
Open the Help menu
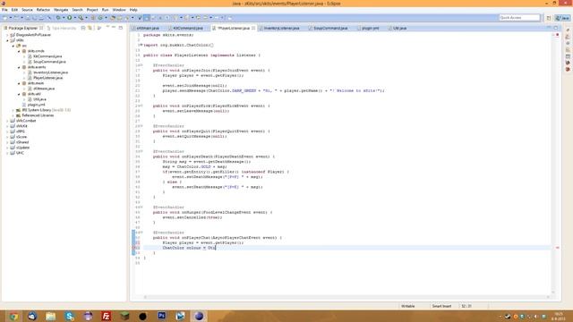(x=133, y=10)
